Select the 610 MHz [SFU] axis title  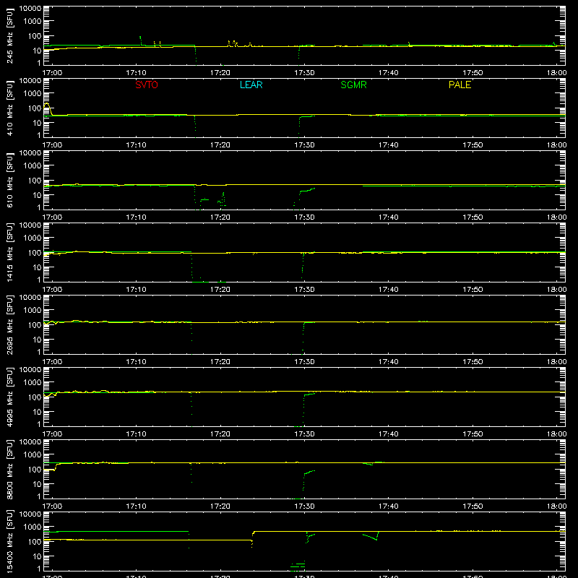click(x=9, y=180)
